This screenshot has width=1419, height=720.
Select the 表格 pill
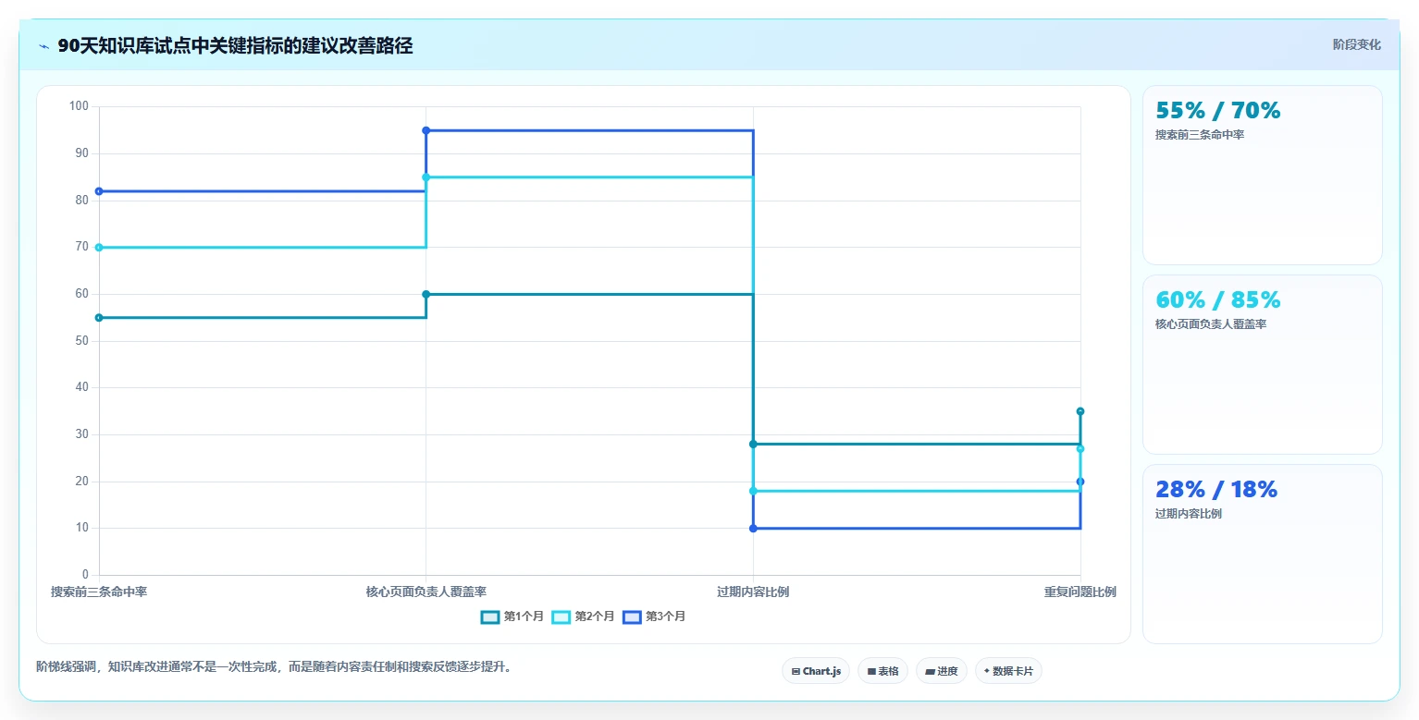click(883, 671)
